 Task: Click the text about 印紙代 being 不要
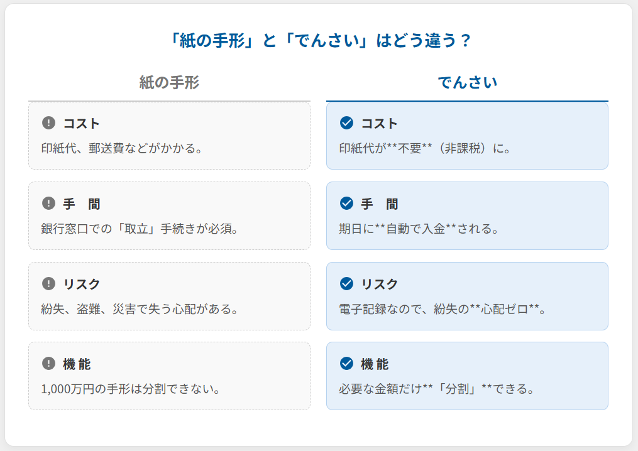[425, 149]
